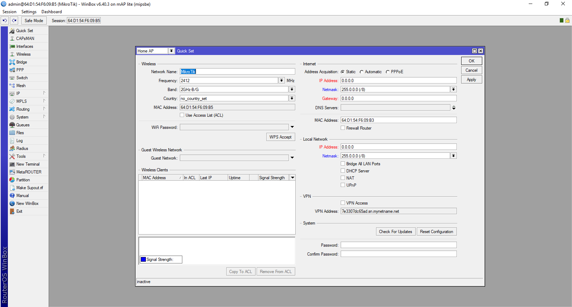The image size is (572, 307).
Task: Open the Internet Netmask dropdown
Action: (x=454, y=90)
